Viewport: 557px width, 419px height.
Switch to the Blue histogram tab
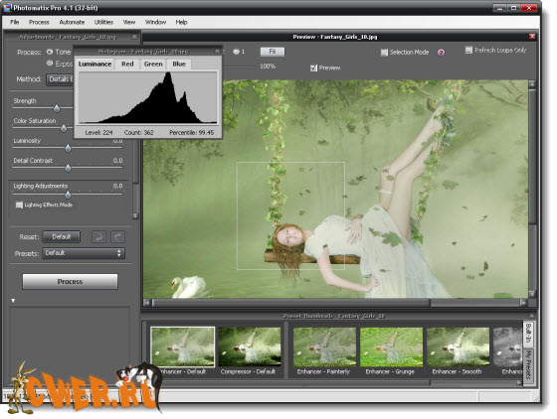(179, 65)
